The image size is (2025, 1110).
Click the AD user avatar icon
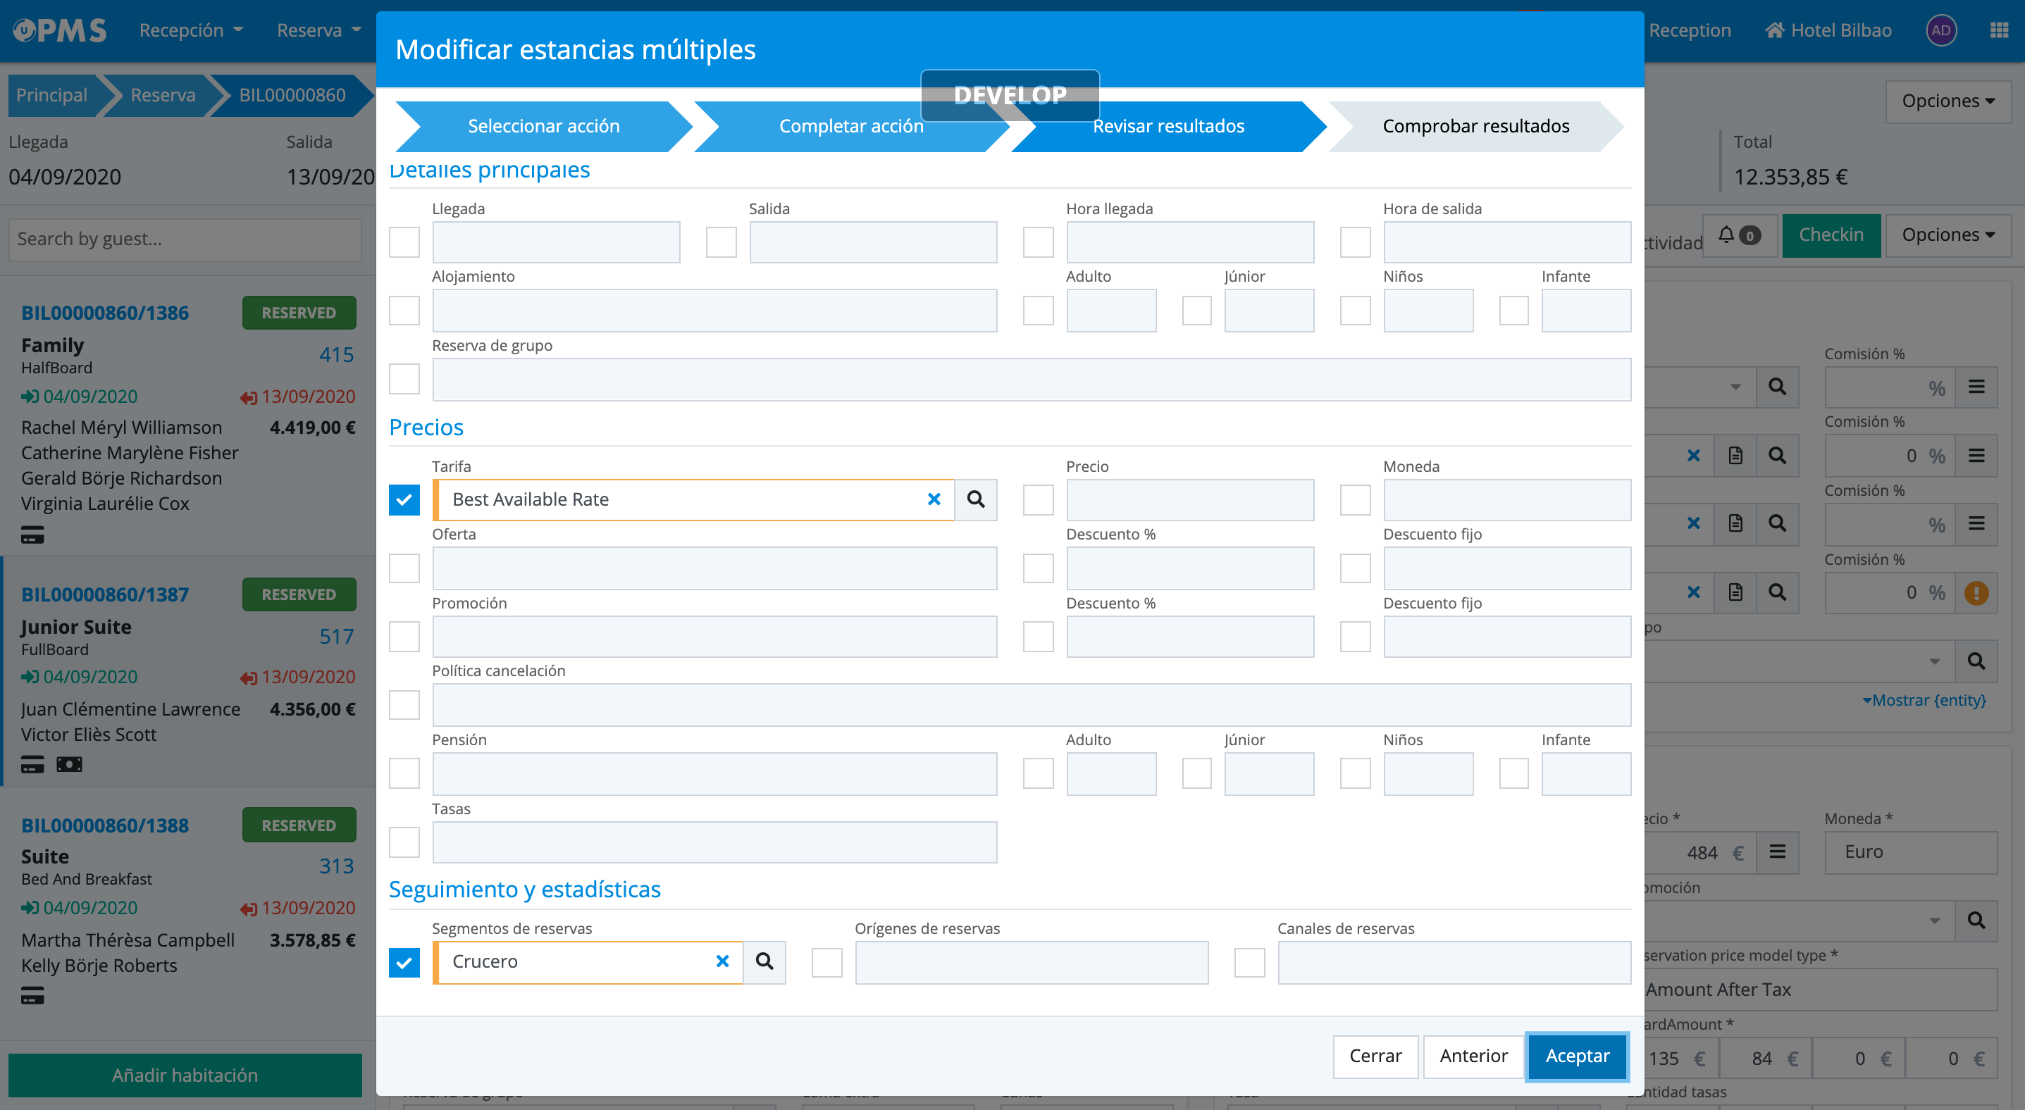(1941, 30)
